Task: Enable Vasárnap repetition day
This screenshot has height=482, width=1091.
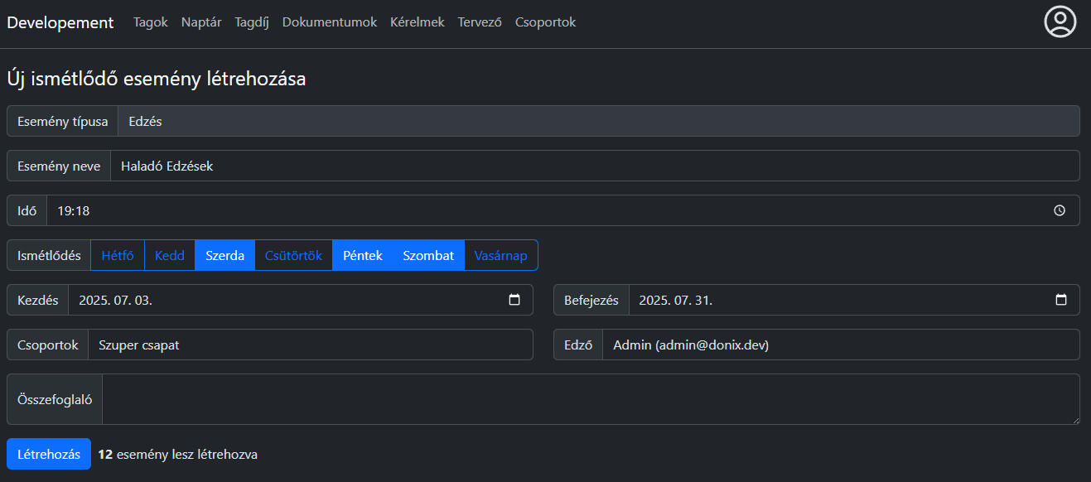Action: [500, 255]
